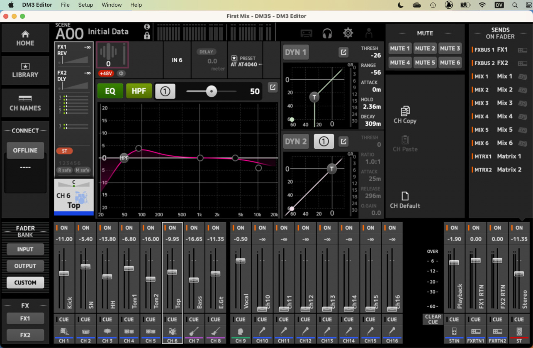533x348 pixels.
Task: Open DYN 1 popup window icon
Action: click(x=343, y=52)
